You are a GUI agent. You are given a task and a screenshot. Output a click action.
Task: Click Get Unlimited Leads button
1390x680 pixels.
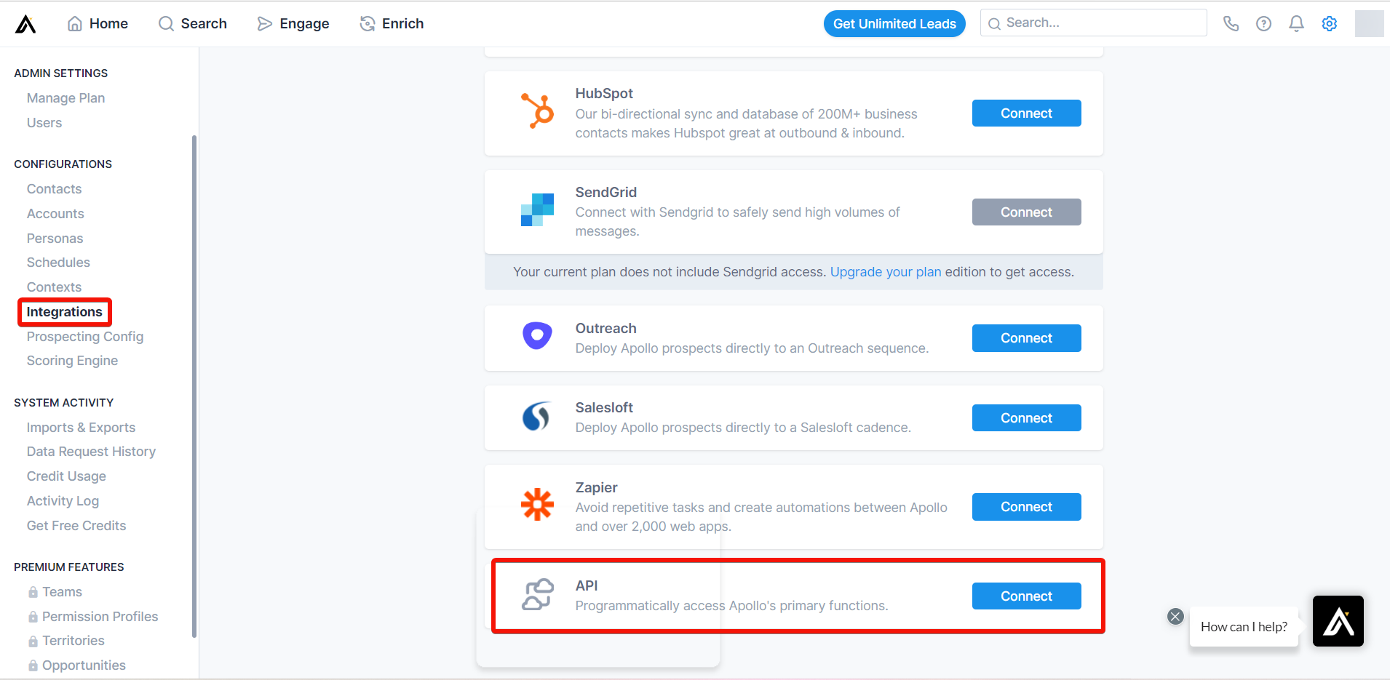[894, 23]
